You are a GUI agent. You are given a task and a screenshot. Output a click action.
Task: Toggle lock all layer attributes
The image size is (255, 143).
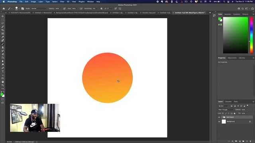tap(235, 113)
